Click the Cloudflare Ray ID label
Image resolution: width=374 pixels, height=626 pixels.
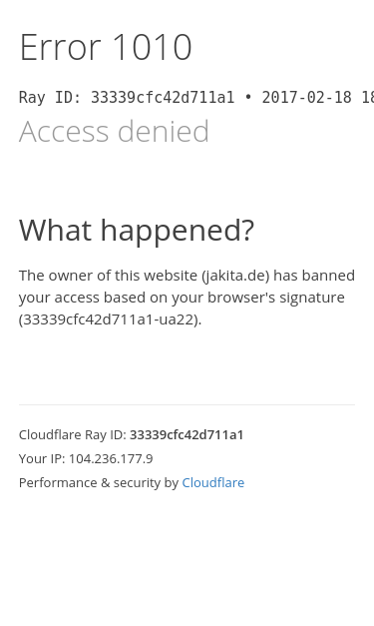coord(73,434)
